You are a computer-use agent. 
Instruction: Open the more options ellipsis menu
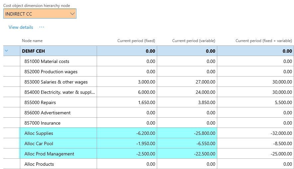tap(42, 27)
